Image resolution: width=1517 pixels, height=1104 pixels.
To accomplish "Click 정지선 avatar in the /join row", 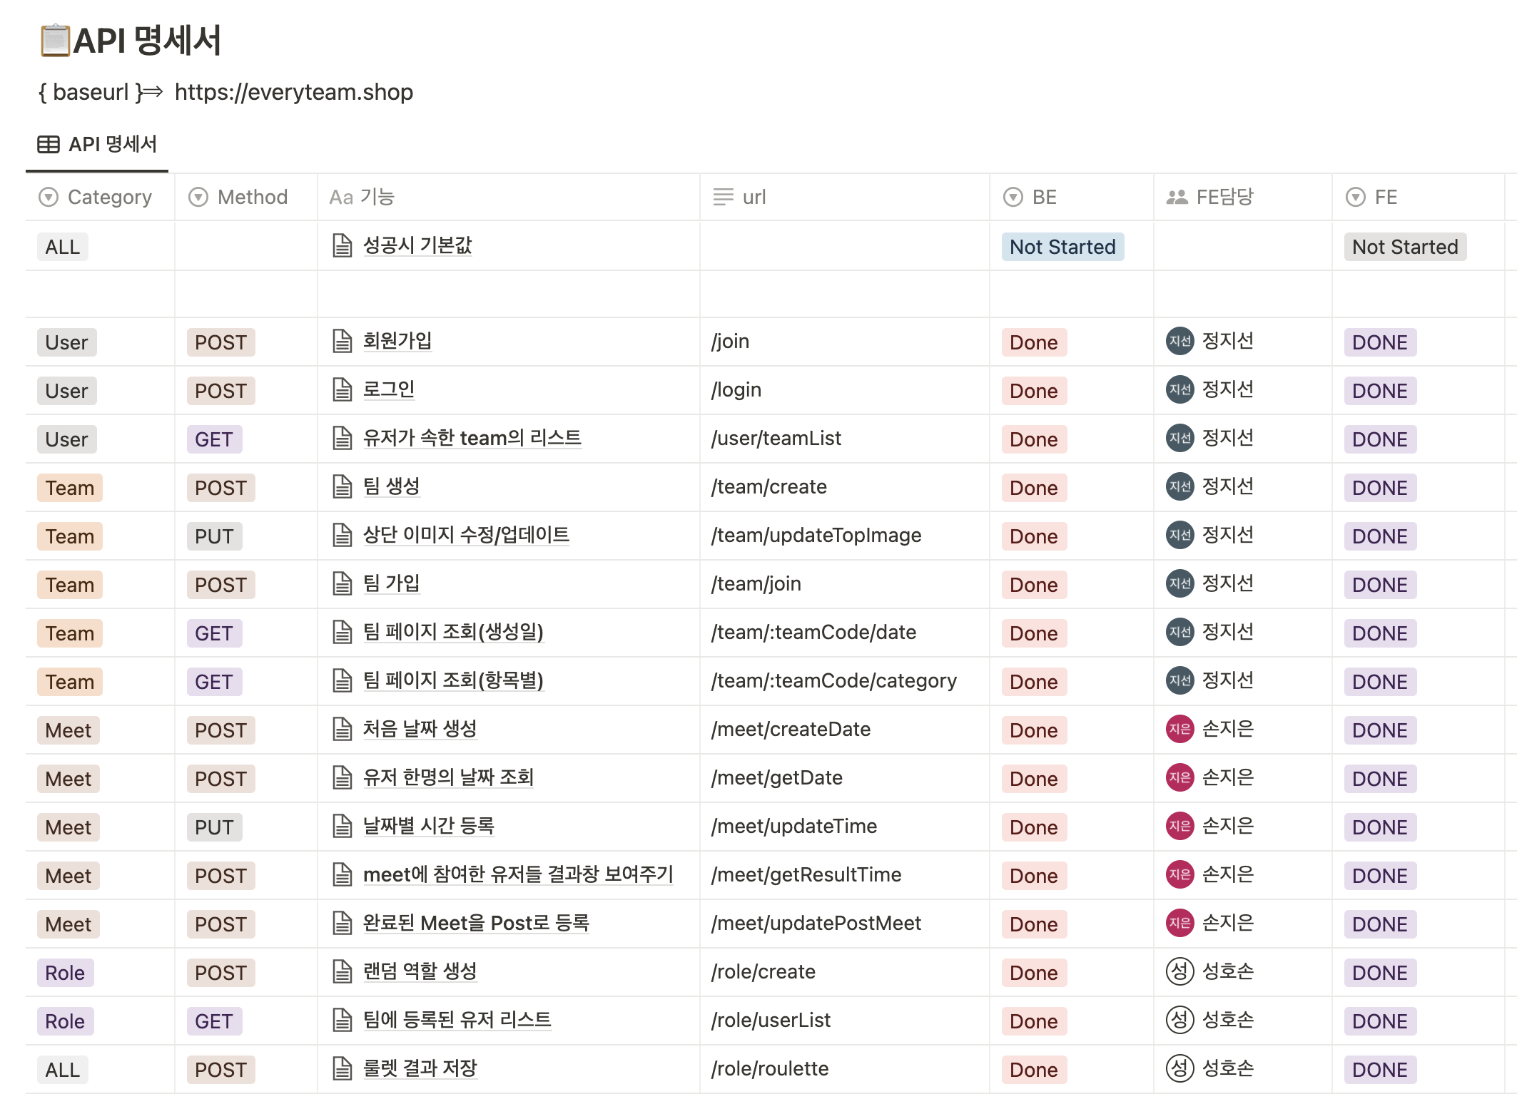I will point(1179,341).
